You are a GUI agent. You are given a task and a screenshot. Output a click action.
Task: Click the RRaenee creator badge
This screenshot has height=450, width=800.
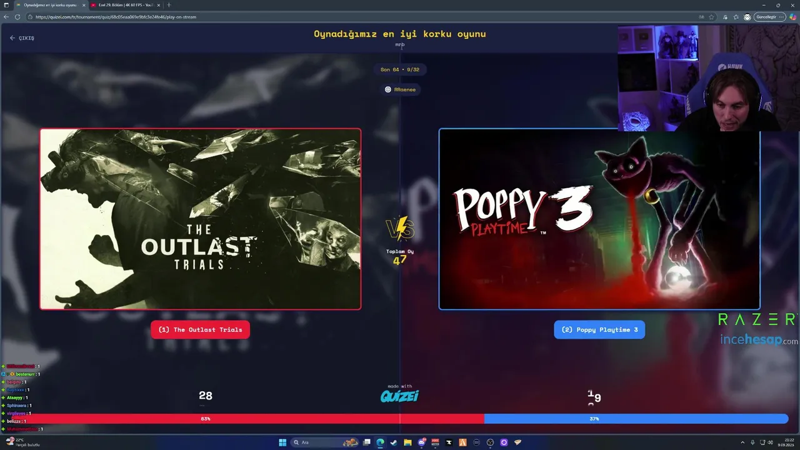click(x=400, y=89)
